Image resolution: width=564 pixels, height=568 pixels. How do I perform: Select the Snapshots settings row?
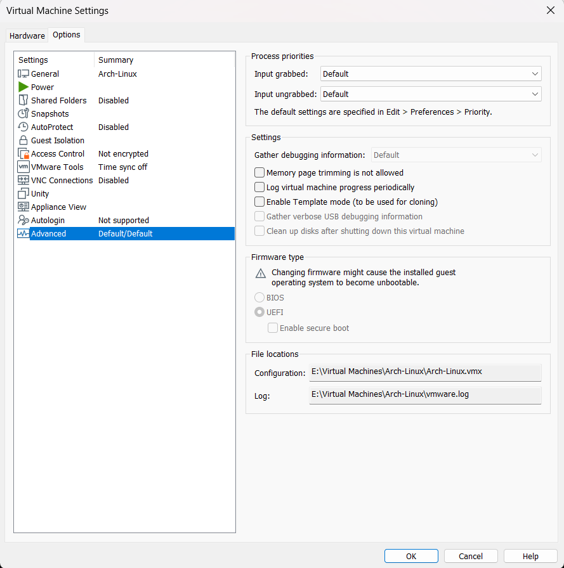124,113
